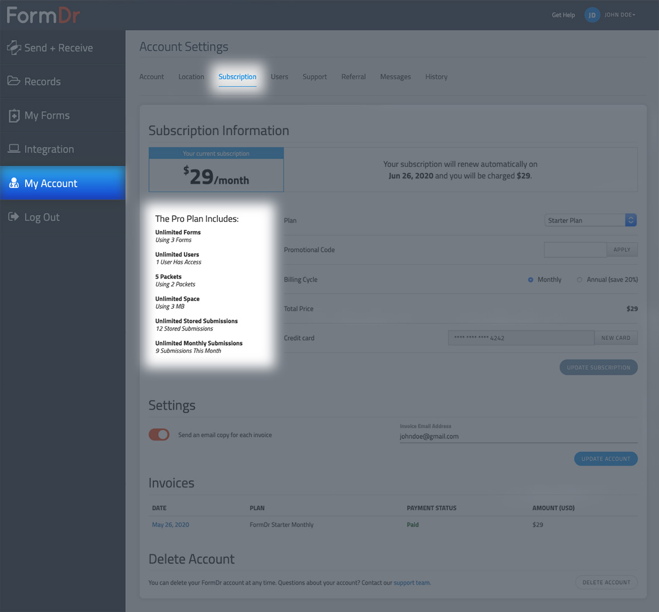Open the Messages tab
Viewport: 659px width, 612px height.
(395, 77)
